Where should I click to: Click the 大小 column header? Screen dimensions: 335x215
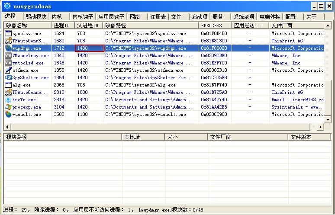(186, 137)
